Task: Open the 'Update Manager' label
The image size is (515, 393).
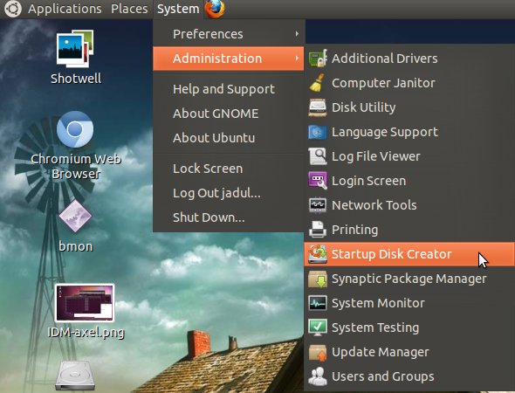Action: pyautogui.click(x=381, y=352)
